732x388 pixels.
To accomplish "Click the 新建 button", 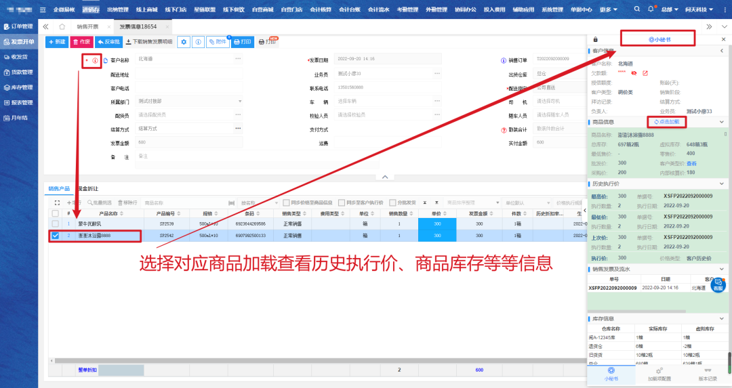I will (57, 42).
